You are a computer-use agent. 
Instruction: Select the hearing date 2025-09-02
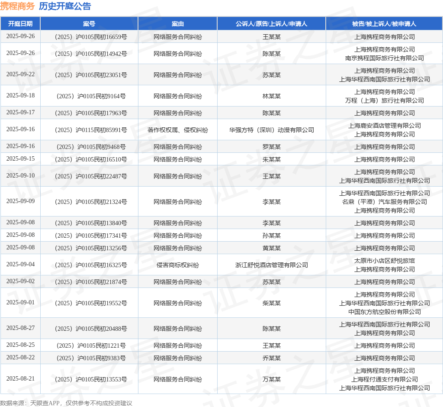coord(20,281)
